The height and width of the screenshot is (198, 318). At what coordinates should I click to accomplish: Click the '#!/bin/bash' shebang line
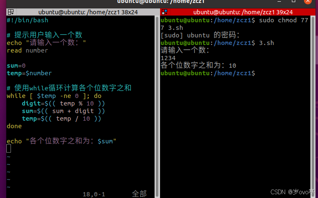tap(27, 20)
